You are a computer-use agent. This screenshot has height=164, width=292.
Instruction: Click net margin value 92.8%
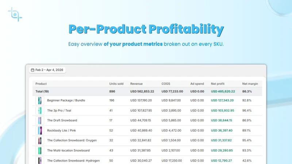pyautogui.click(x=247, y=101)
